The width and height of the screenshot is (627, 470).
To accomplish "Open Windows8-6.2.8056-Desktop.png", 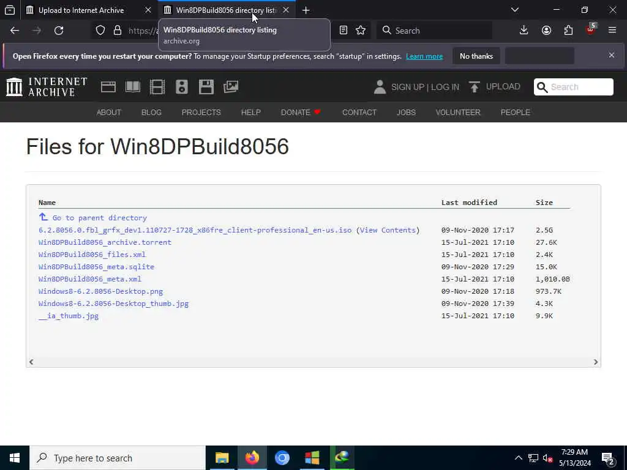I will point(101,291).
